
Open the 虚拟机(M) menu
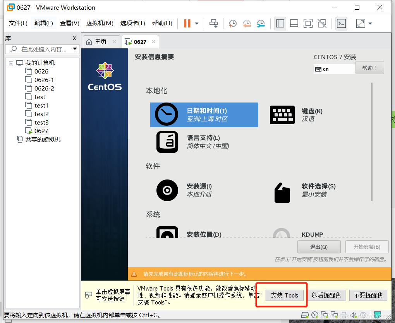(x=100, y=23)
